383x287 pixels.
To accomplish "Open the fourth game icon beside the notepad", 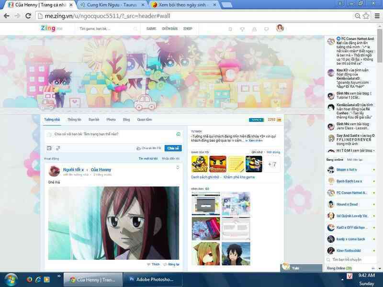I will (x=254, y=164).
